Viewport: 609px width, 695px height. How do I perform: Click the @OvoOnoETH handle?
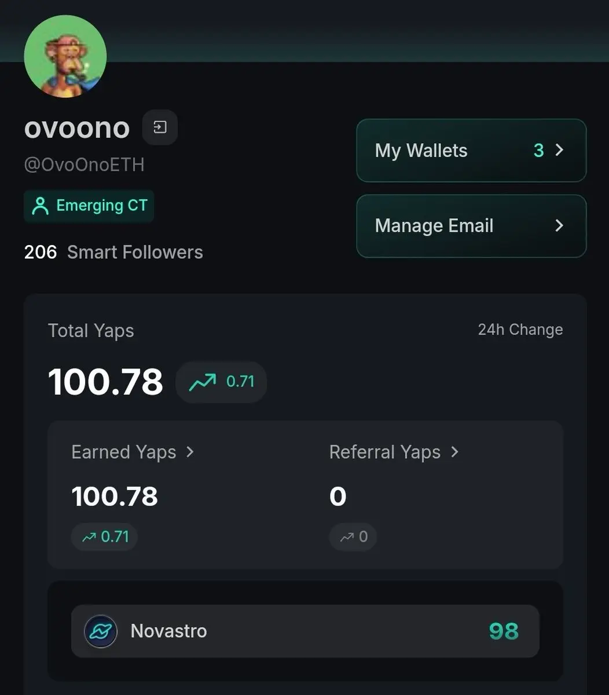[x=84, y=164]
